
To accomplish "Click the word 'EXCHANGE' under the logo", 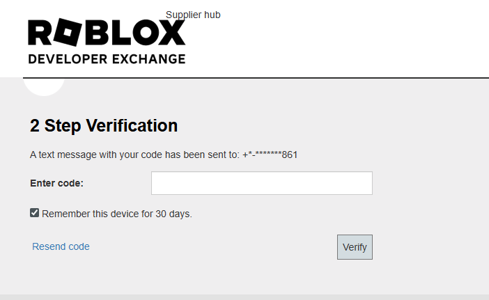I will coord(152,58).
